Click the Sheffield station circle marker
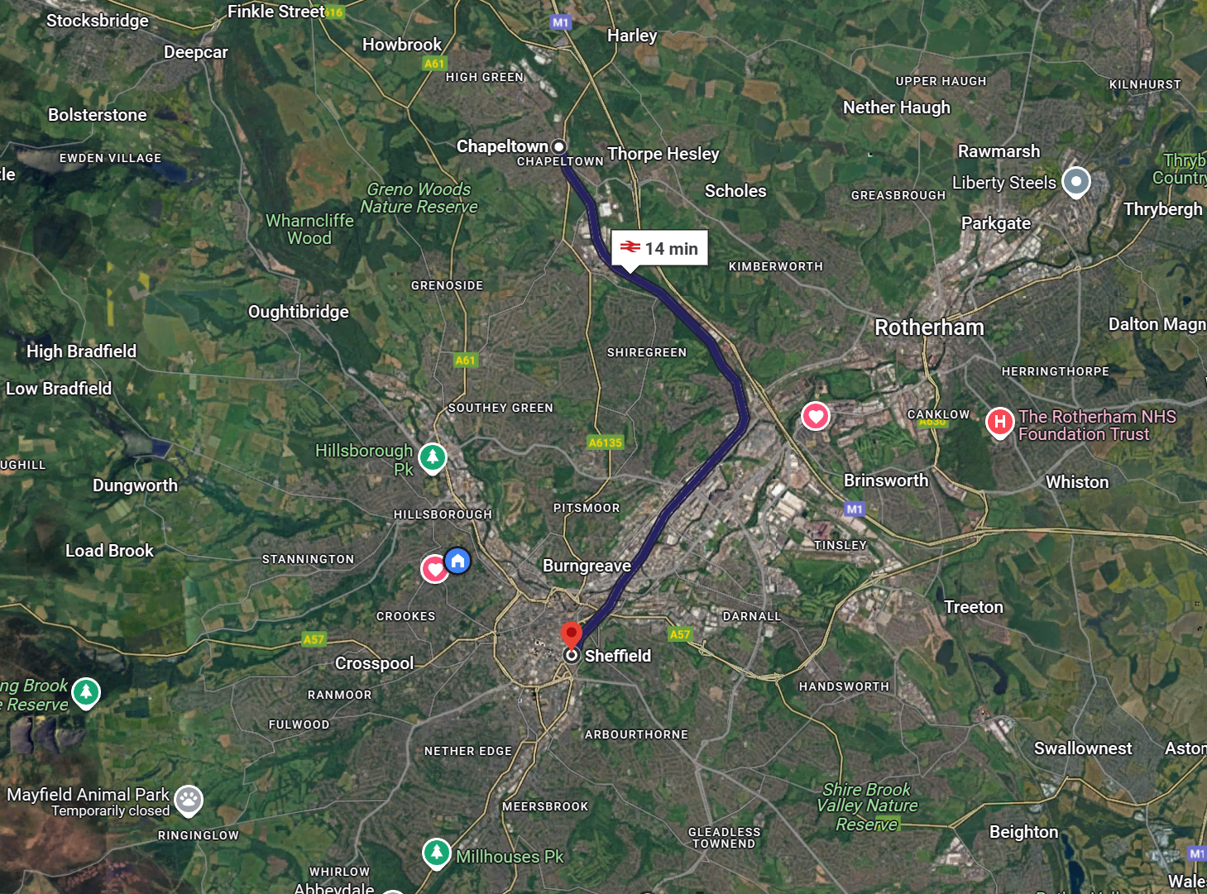Screen dimensions: 1207x894 point(572,655)
